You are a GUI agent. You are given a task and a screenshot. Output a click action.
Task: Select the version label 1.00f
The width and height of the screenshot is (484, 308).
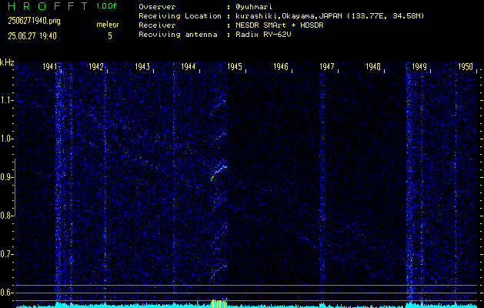106,6
